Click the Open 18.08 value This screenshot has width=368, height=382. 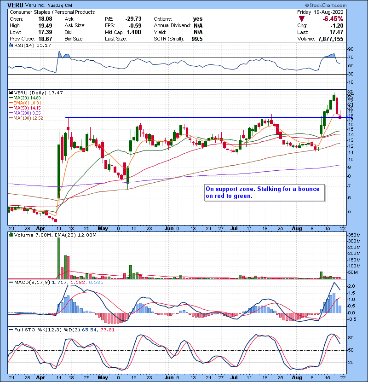[45, 19]
